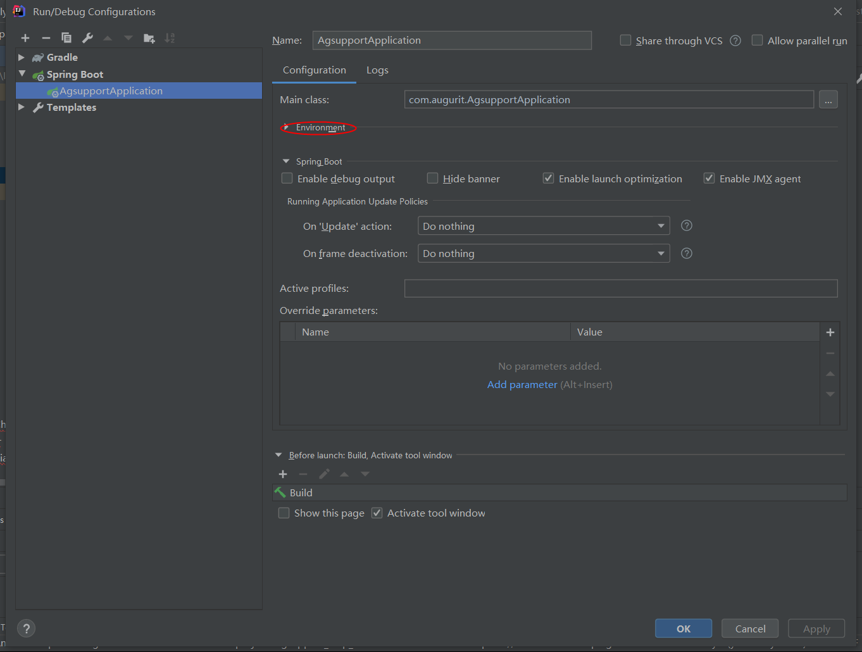This screenshot has height=652, width=862.
Task: Open help for On 'Update' action
Action: [687, 225]
